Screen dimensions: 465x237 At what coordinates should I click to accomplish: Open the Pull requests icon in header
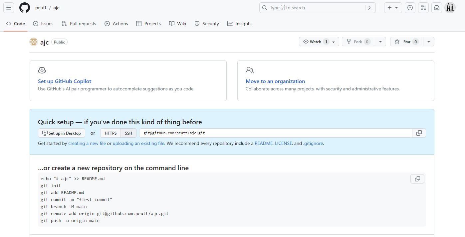pyautogui.click(x=423, y=8)
